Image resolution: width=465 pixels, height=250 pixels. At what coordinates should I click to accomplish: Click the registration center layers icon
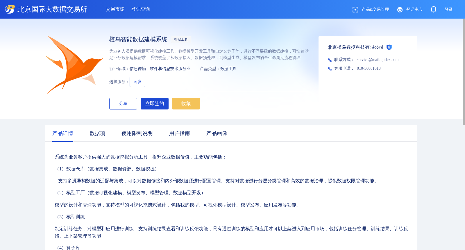[x=400, y=10]
